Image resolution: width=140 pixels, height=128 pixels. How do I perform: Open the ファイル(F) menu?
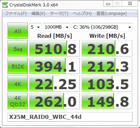click(16, 14)
